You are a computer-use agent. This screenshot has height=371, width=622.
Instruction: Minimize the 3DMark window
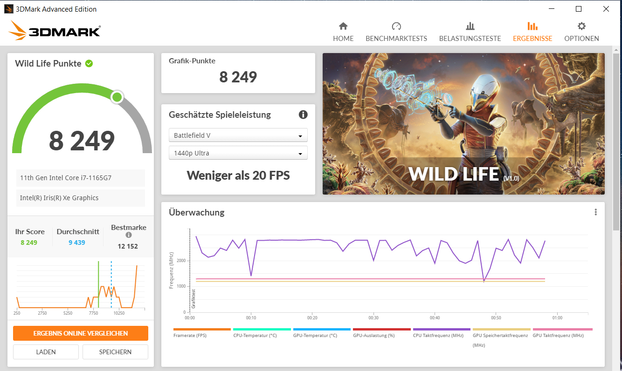(552, 9)
